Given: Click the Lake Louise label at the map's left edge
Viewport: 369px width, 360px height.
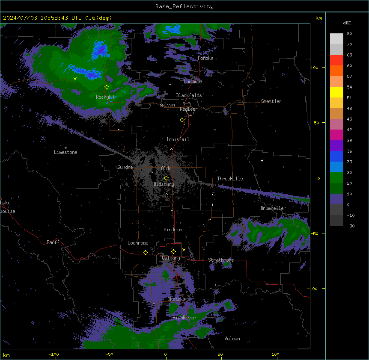Looking at the screenshot, I should (x=8, y=207).
